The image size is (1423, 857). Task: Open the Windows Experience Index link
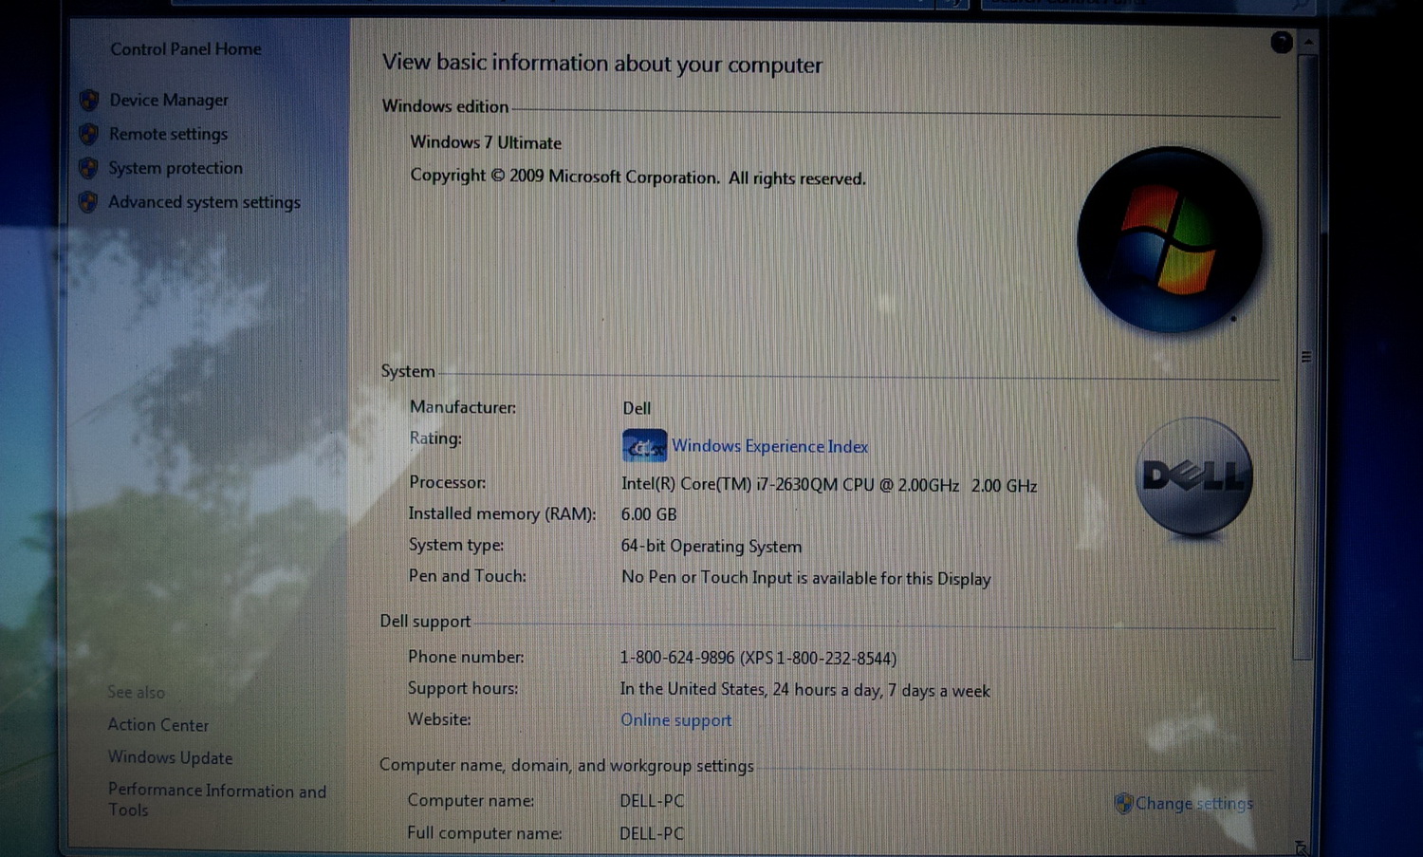click(769, 446)
